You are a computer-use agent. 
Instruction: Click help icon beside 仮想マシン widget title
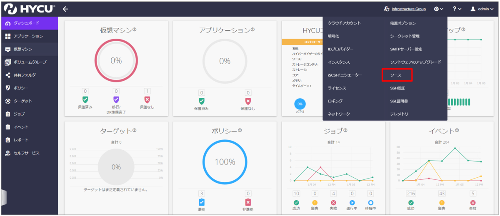pos(135,30)
